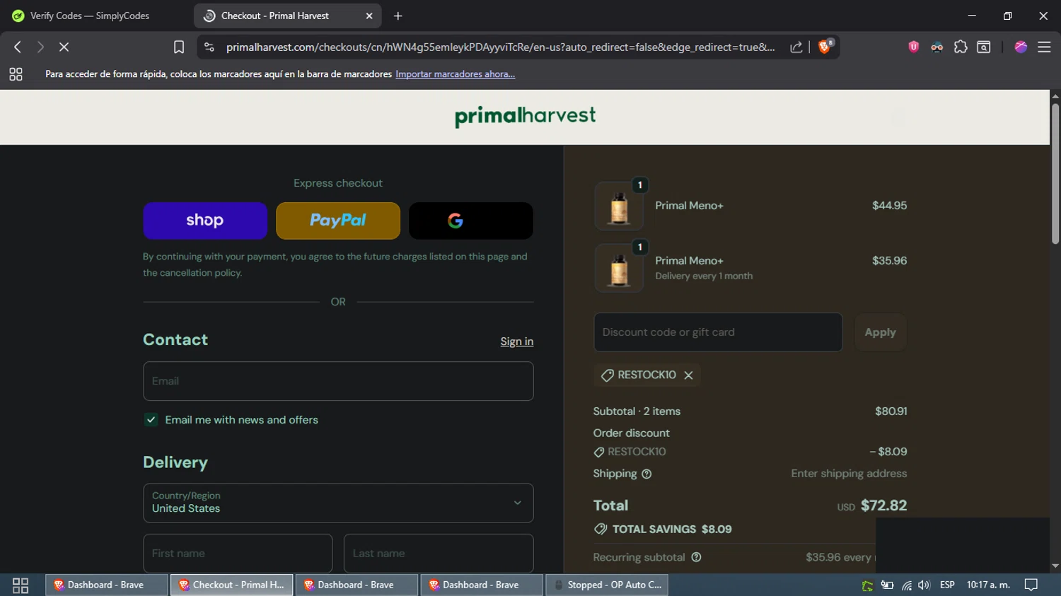Open the bookmarks apps grid
The width and height of the screenshot is (1061, 596).
tap(16, 74)
